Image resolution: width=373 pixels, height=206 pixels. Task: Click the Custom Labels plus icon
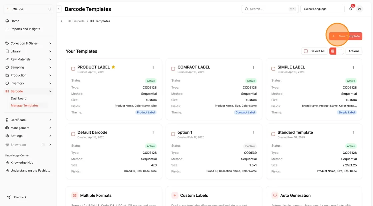pos(175,195)
